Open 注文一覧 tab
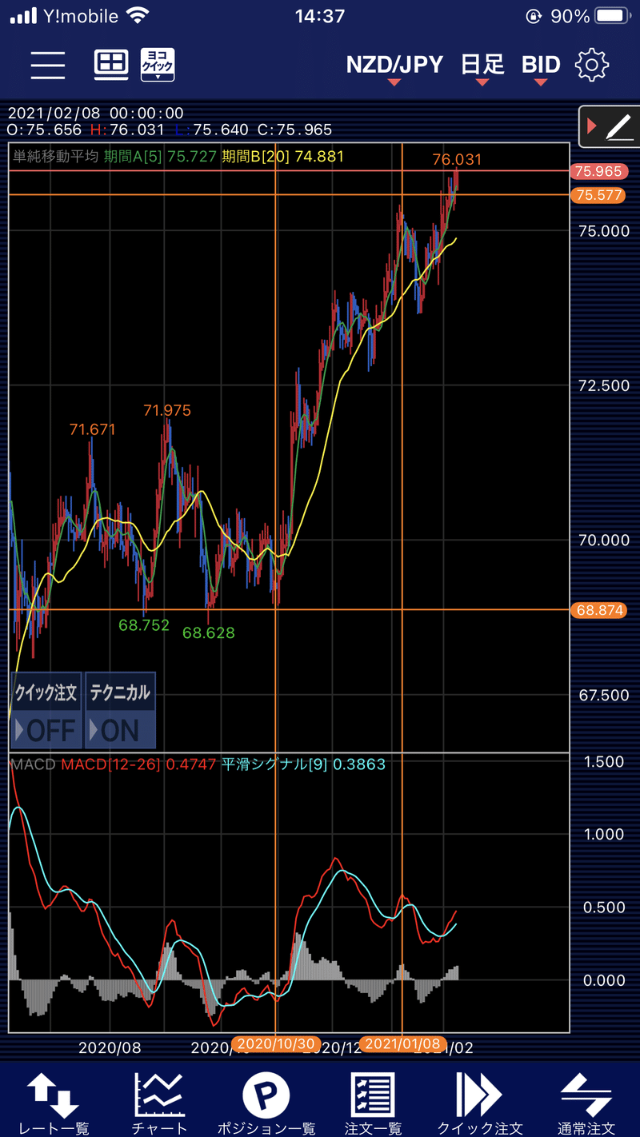The width and height of the screenshot is (640, 1137). 373,1103
